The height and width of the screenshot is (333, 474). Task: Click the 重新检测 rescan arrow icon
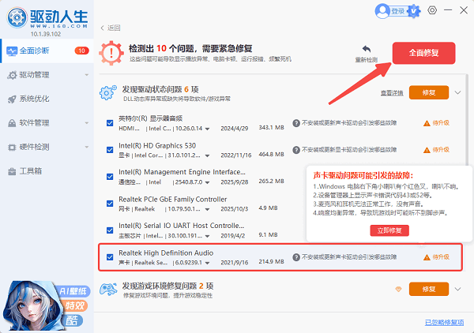[366, 49]
